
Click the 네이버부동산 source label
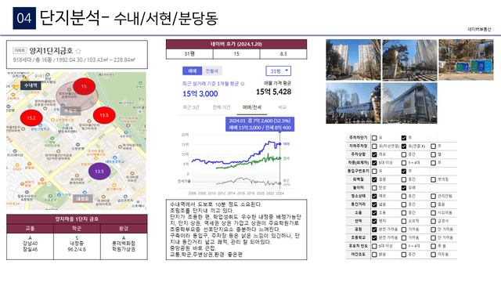(479, 30)
